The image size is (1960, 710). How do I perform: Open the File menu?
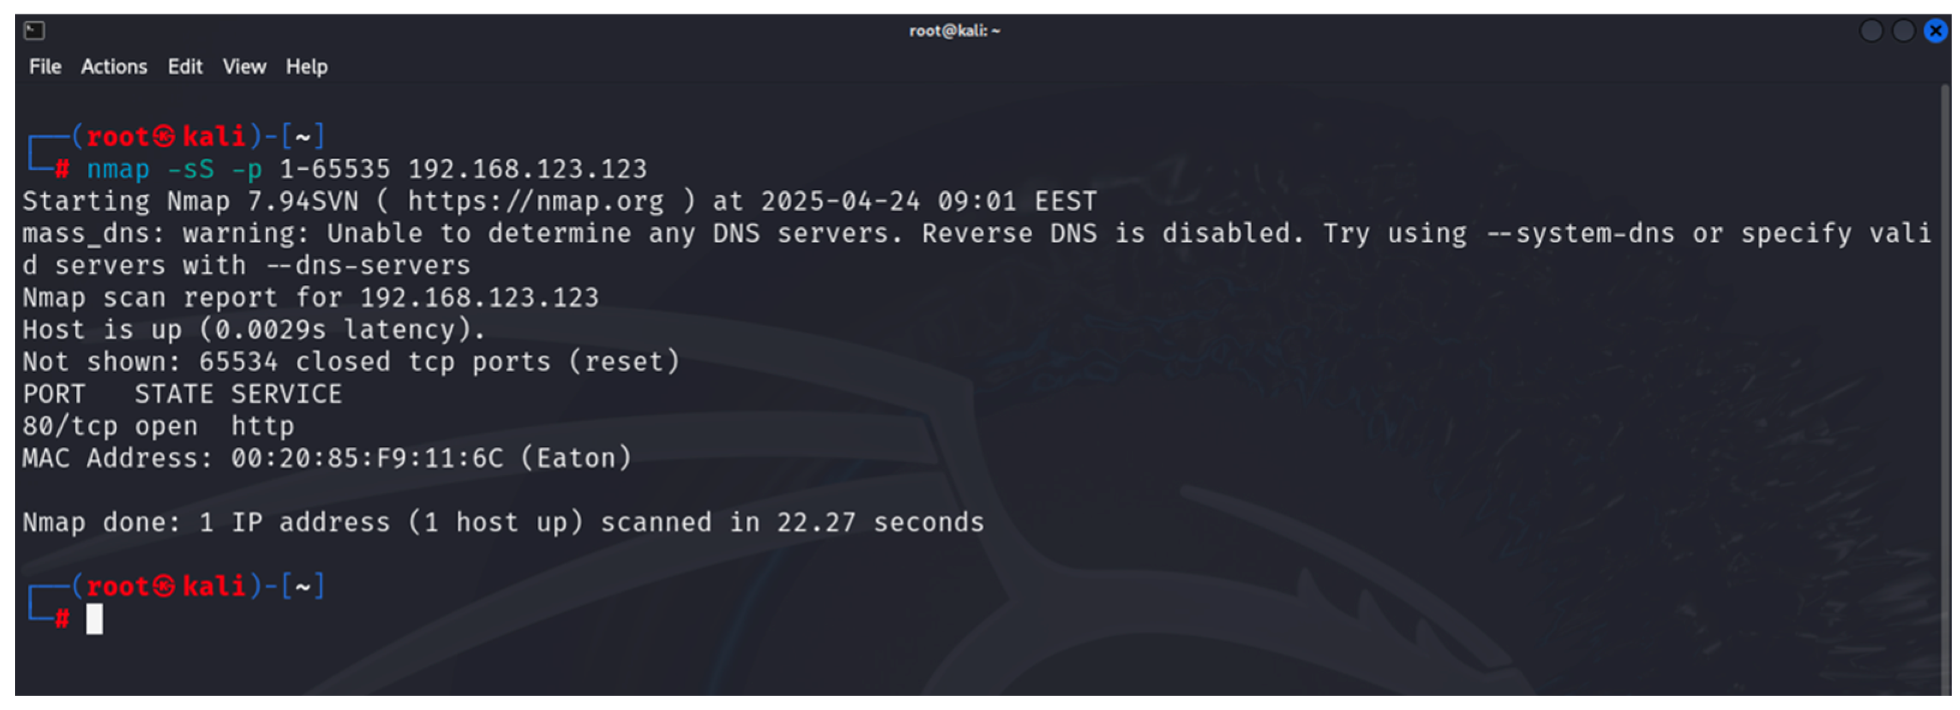(x=45, y=67)
